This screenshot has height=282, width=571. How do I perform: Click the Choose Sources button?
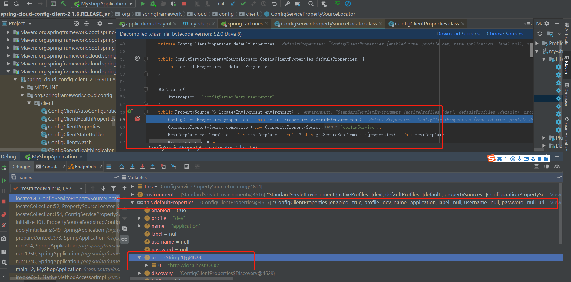coord(507,34)
